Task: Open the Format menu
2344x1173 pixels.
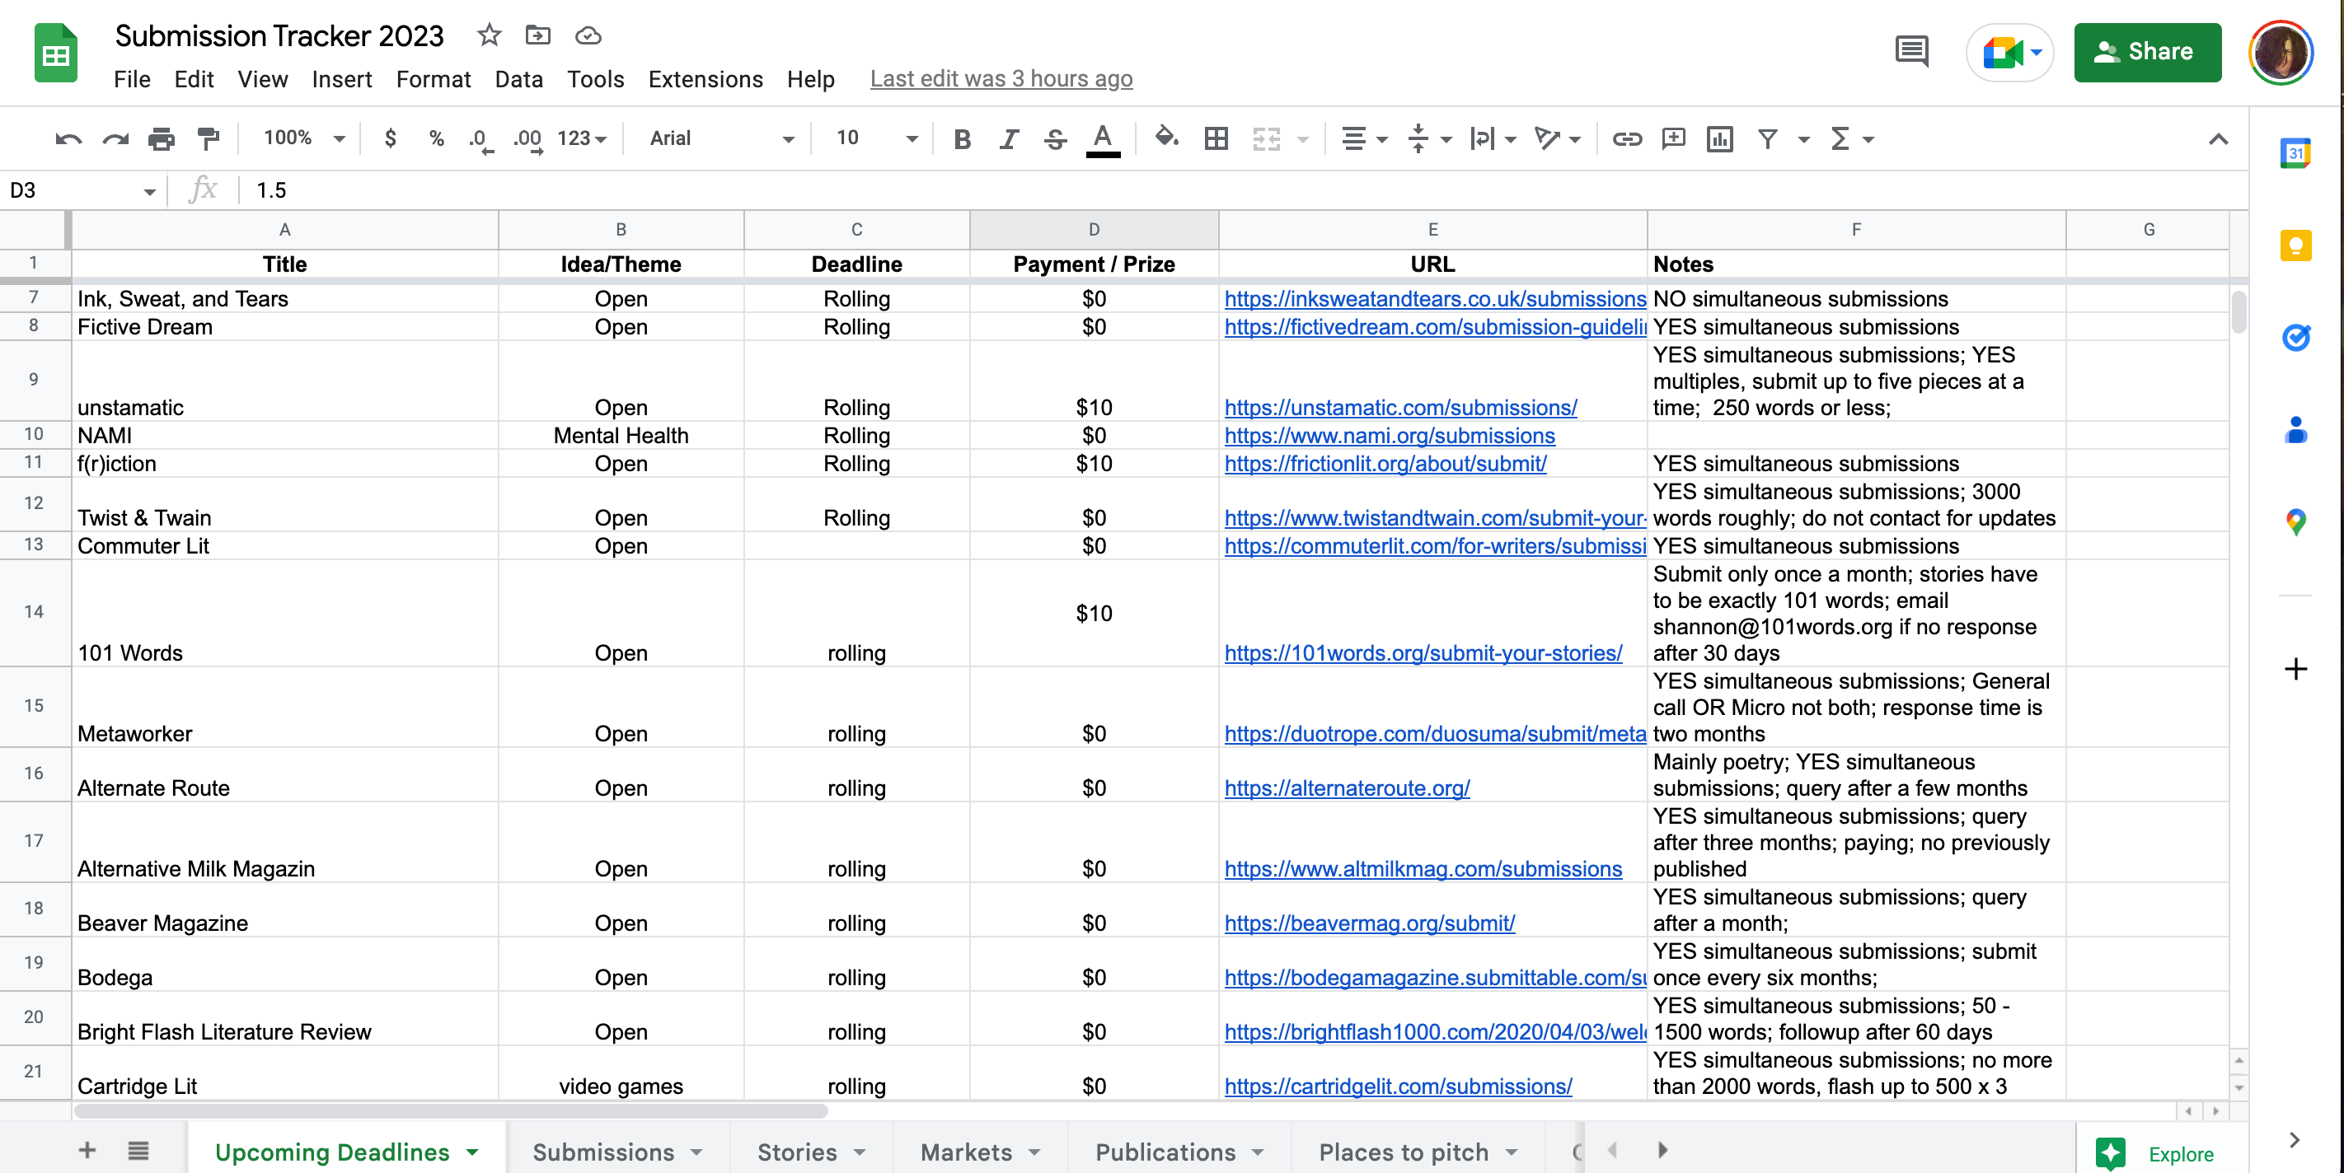Action: click(x=434, y=79)
